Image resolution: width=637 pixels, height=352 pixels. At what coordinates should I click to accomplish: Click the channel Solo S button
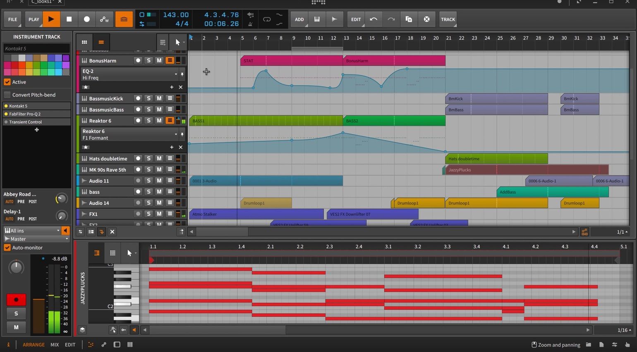(x=16, y=313)
